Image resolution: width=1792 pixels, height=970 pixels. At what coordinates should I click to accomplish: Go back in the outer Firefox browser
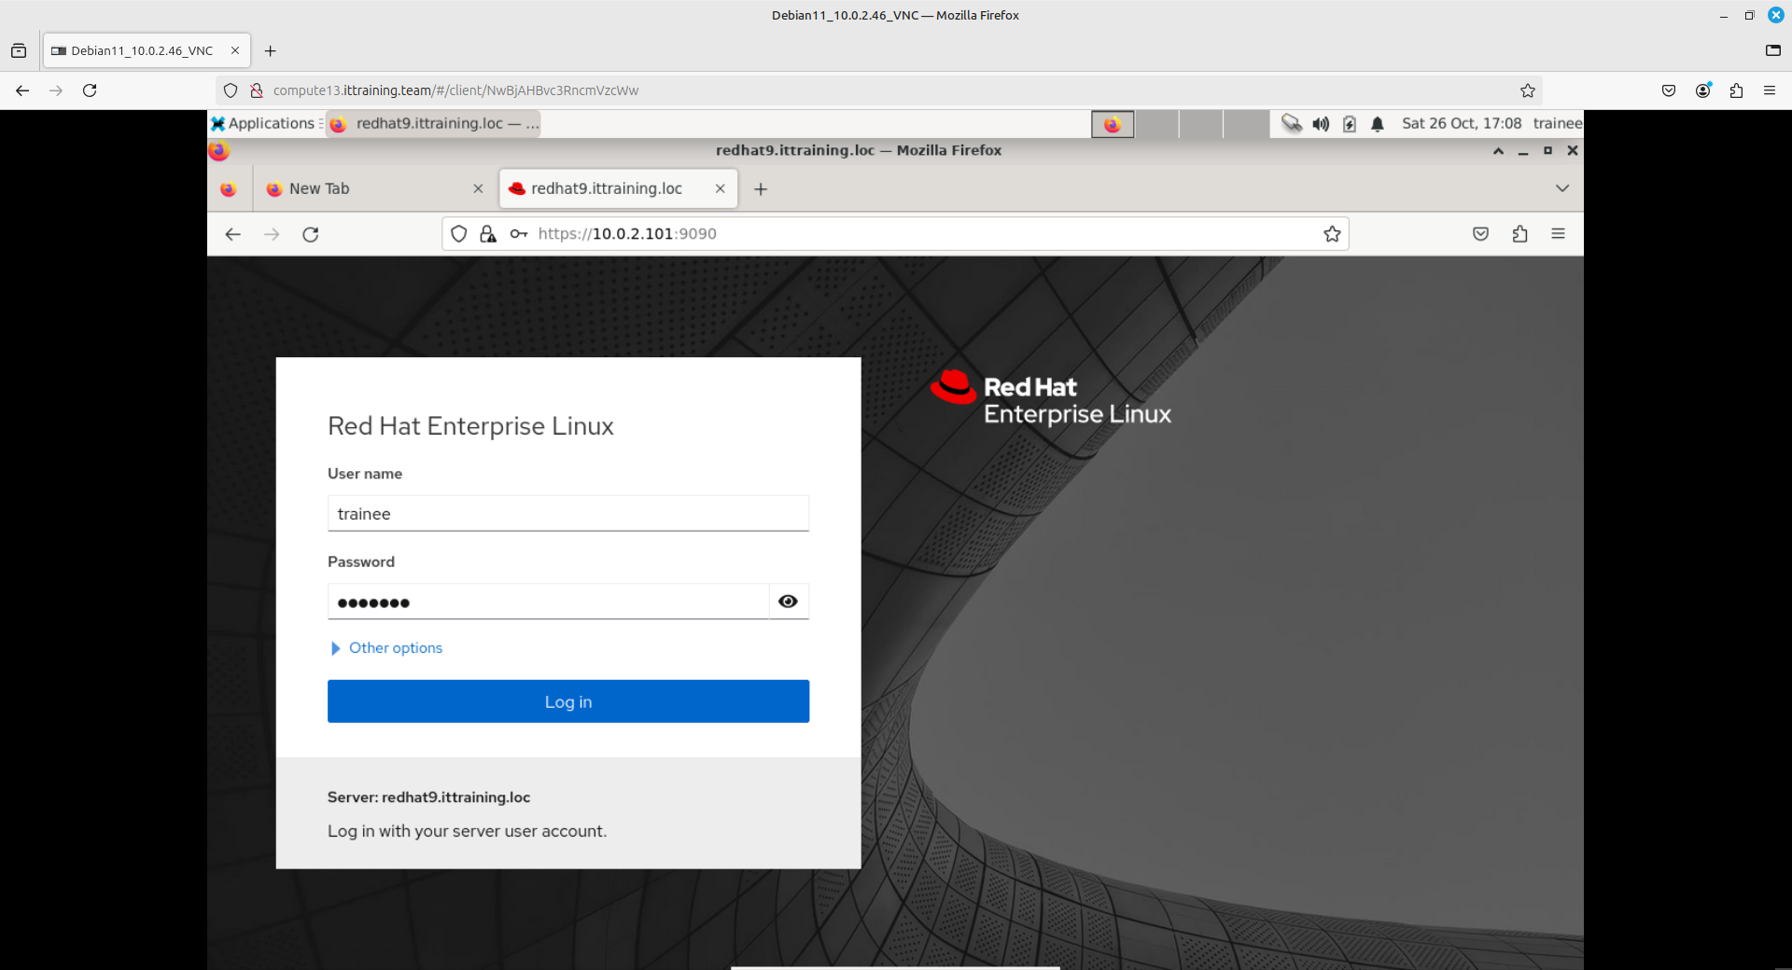(22, 90)
